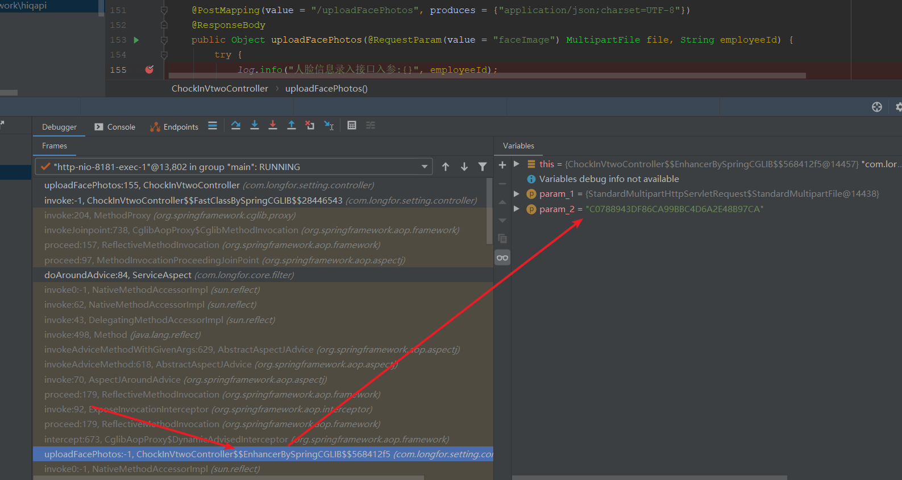902x480 pixels.
Task: Open the frames filter funnel icon
Action: click(x=483, y=167)
